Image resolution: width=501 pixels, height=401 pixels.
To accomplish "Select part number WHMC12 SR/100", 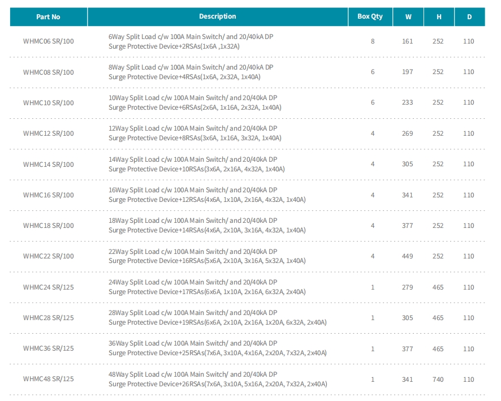I will click(48, 133).
